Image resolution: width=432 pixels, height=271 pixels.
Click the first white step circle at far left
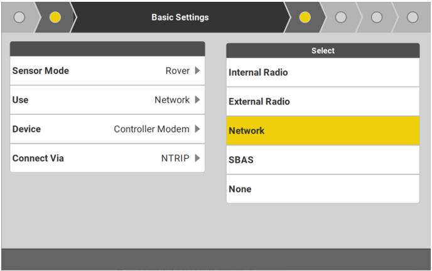[x=19, y=18]
